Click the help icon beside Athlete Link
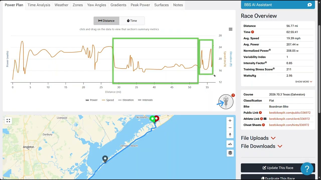The width and height of the screenshot is (321, 180). click(261, 119)
